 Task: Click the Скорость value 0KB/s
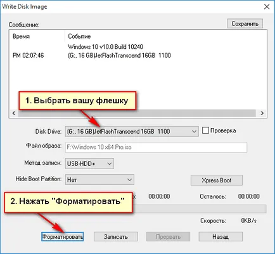(x=249, y=220)
